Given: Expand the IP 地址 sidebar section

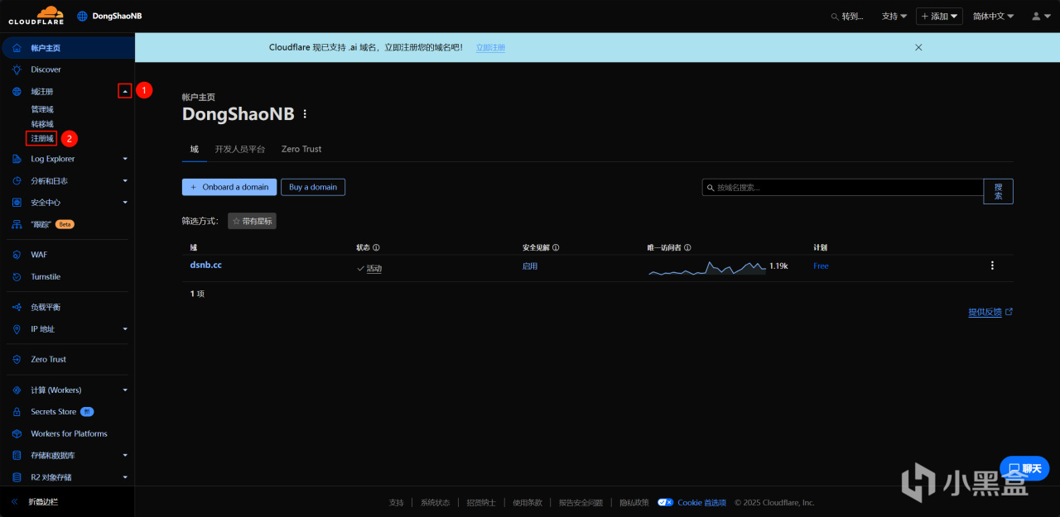Looking at the screenshot, I should tap(125, 329).
